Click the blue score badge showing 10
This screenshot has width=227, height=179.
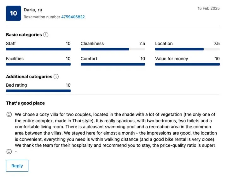coord(14,13)
